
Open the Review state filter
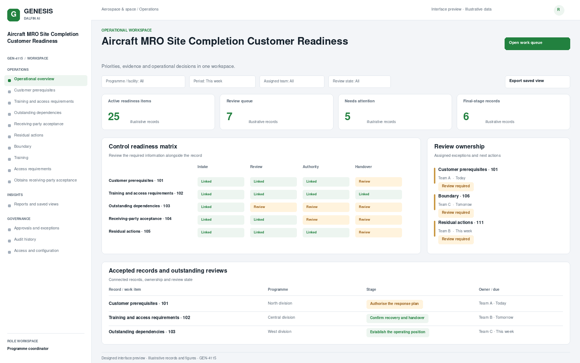point(360,82)
